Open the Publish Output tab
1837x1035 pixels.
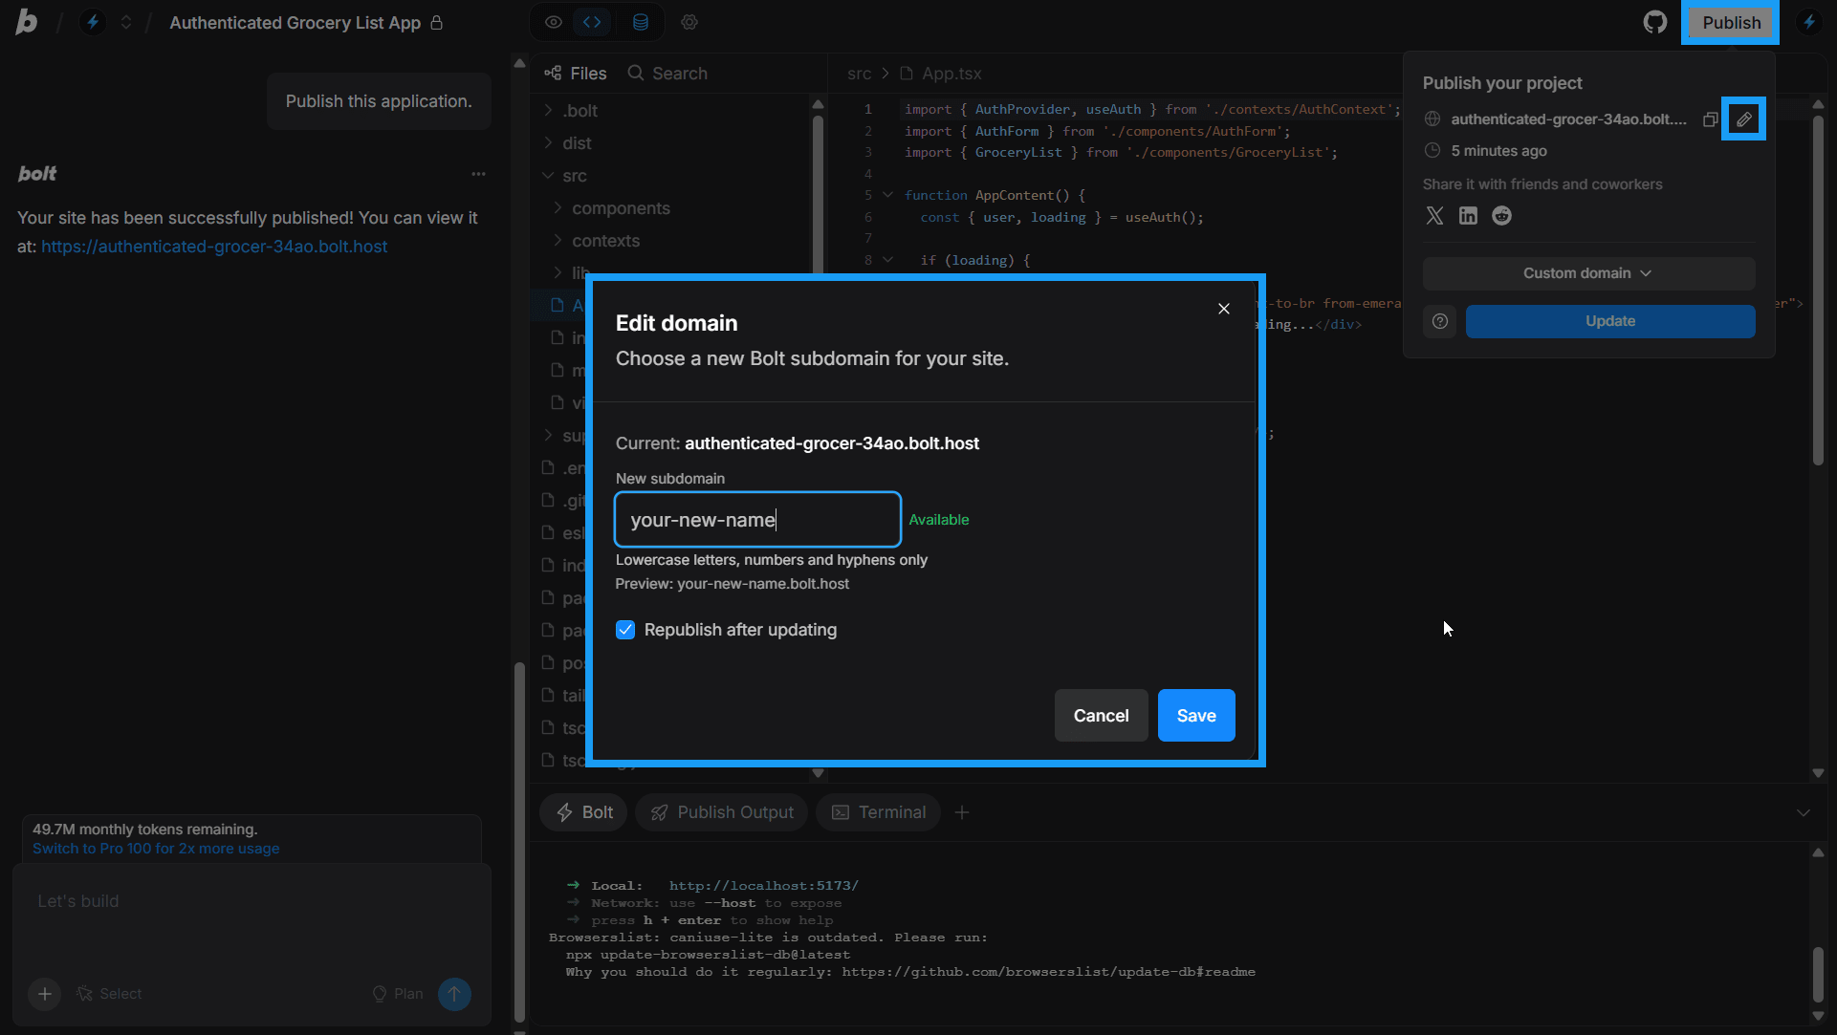(721, 811)
